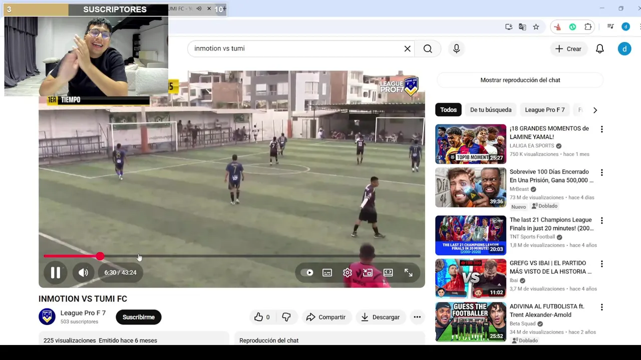Viewport: 641px width, 360px height.
Task: Click the red progress bar scrubber
Action: [x=100, y=256]
